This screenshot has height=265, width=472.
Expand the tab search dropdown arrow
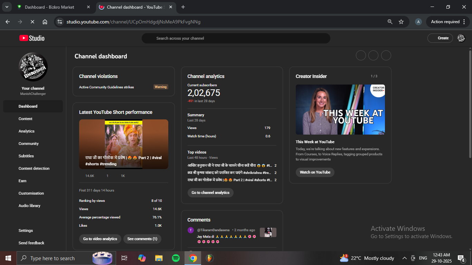click(7, 7)
